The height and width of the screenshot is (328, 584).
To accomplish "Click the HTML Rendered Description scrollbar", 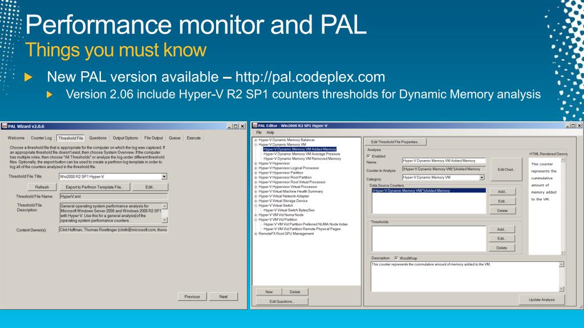I will pyautogui.click(x=563, y=206).
